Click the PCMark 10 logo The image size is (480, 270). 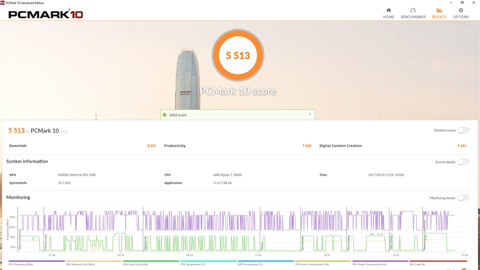point(46,14)
